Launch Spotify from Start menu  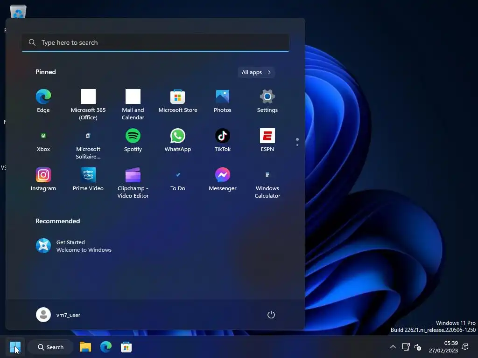133,141
